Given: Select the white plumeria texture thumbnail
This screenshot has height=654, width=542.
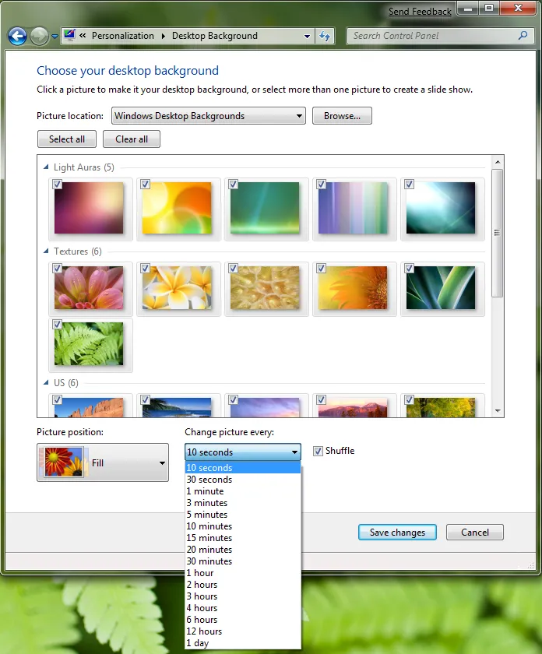Looking at the screenshot, I should 177,288.
